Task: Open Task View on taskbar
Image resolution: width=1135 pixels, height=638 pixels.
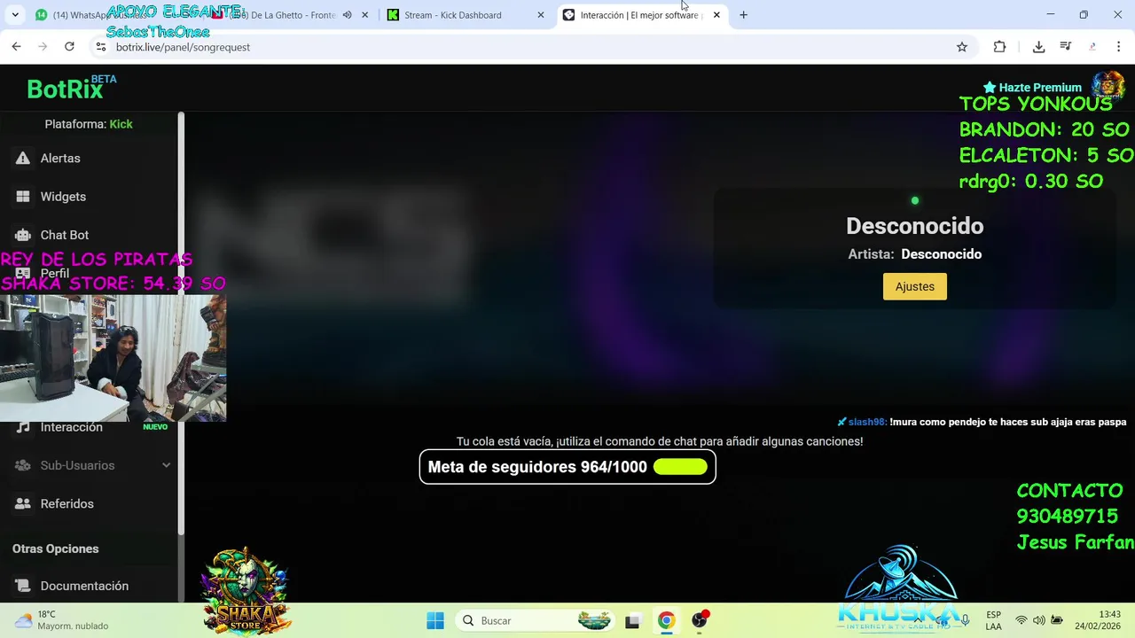Action: pos(632,620)
